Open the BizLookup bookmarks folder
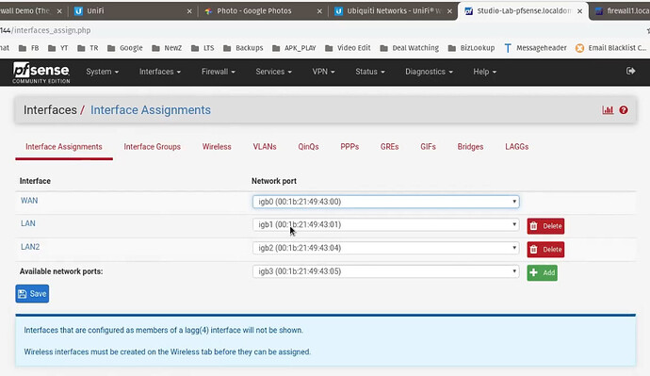The image size is (650, 376). pyautogui.click(x=471, y=48)
